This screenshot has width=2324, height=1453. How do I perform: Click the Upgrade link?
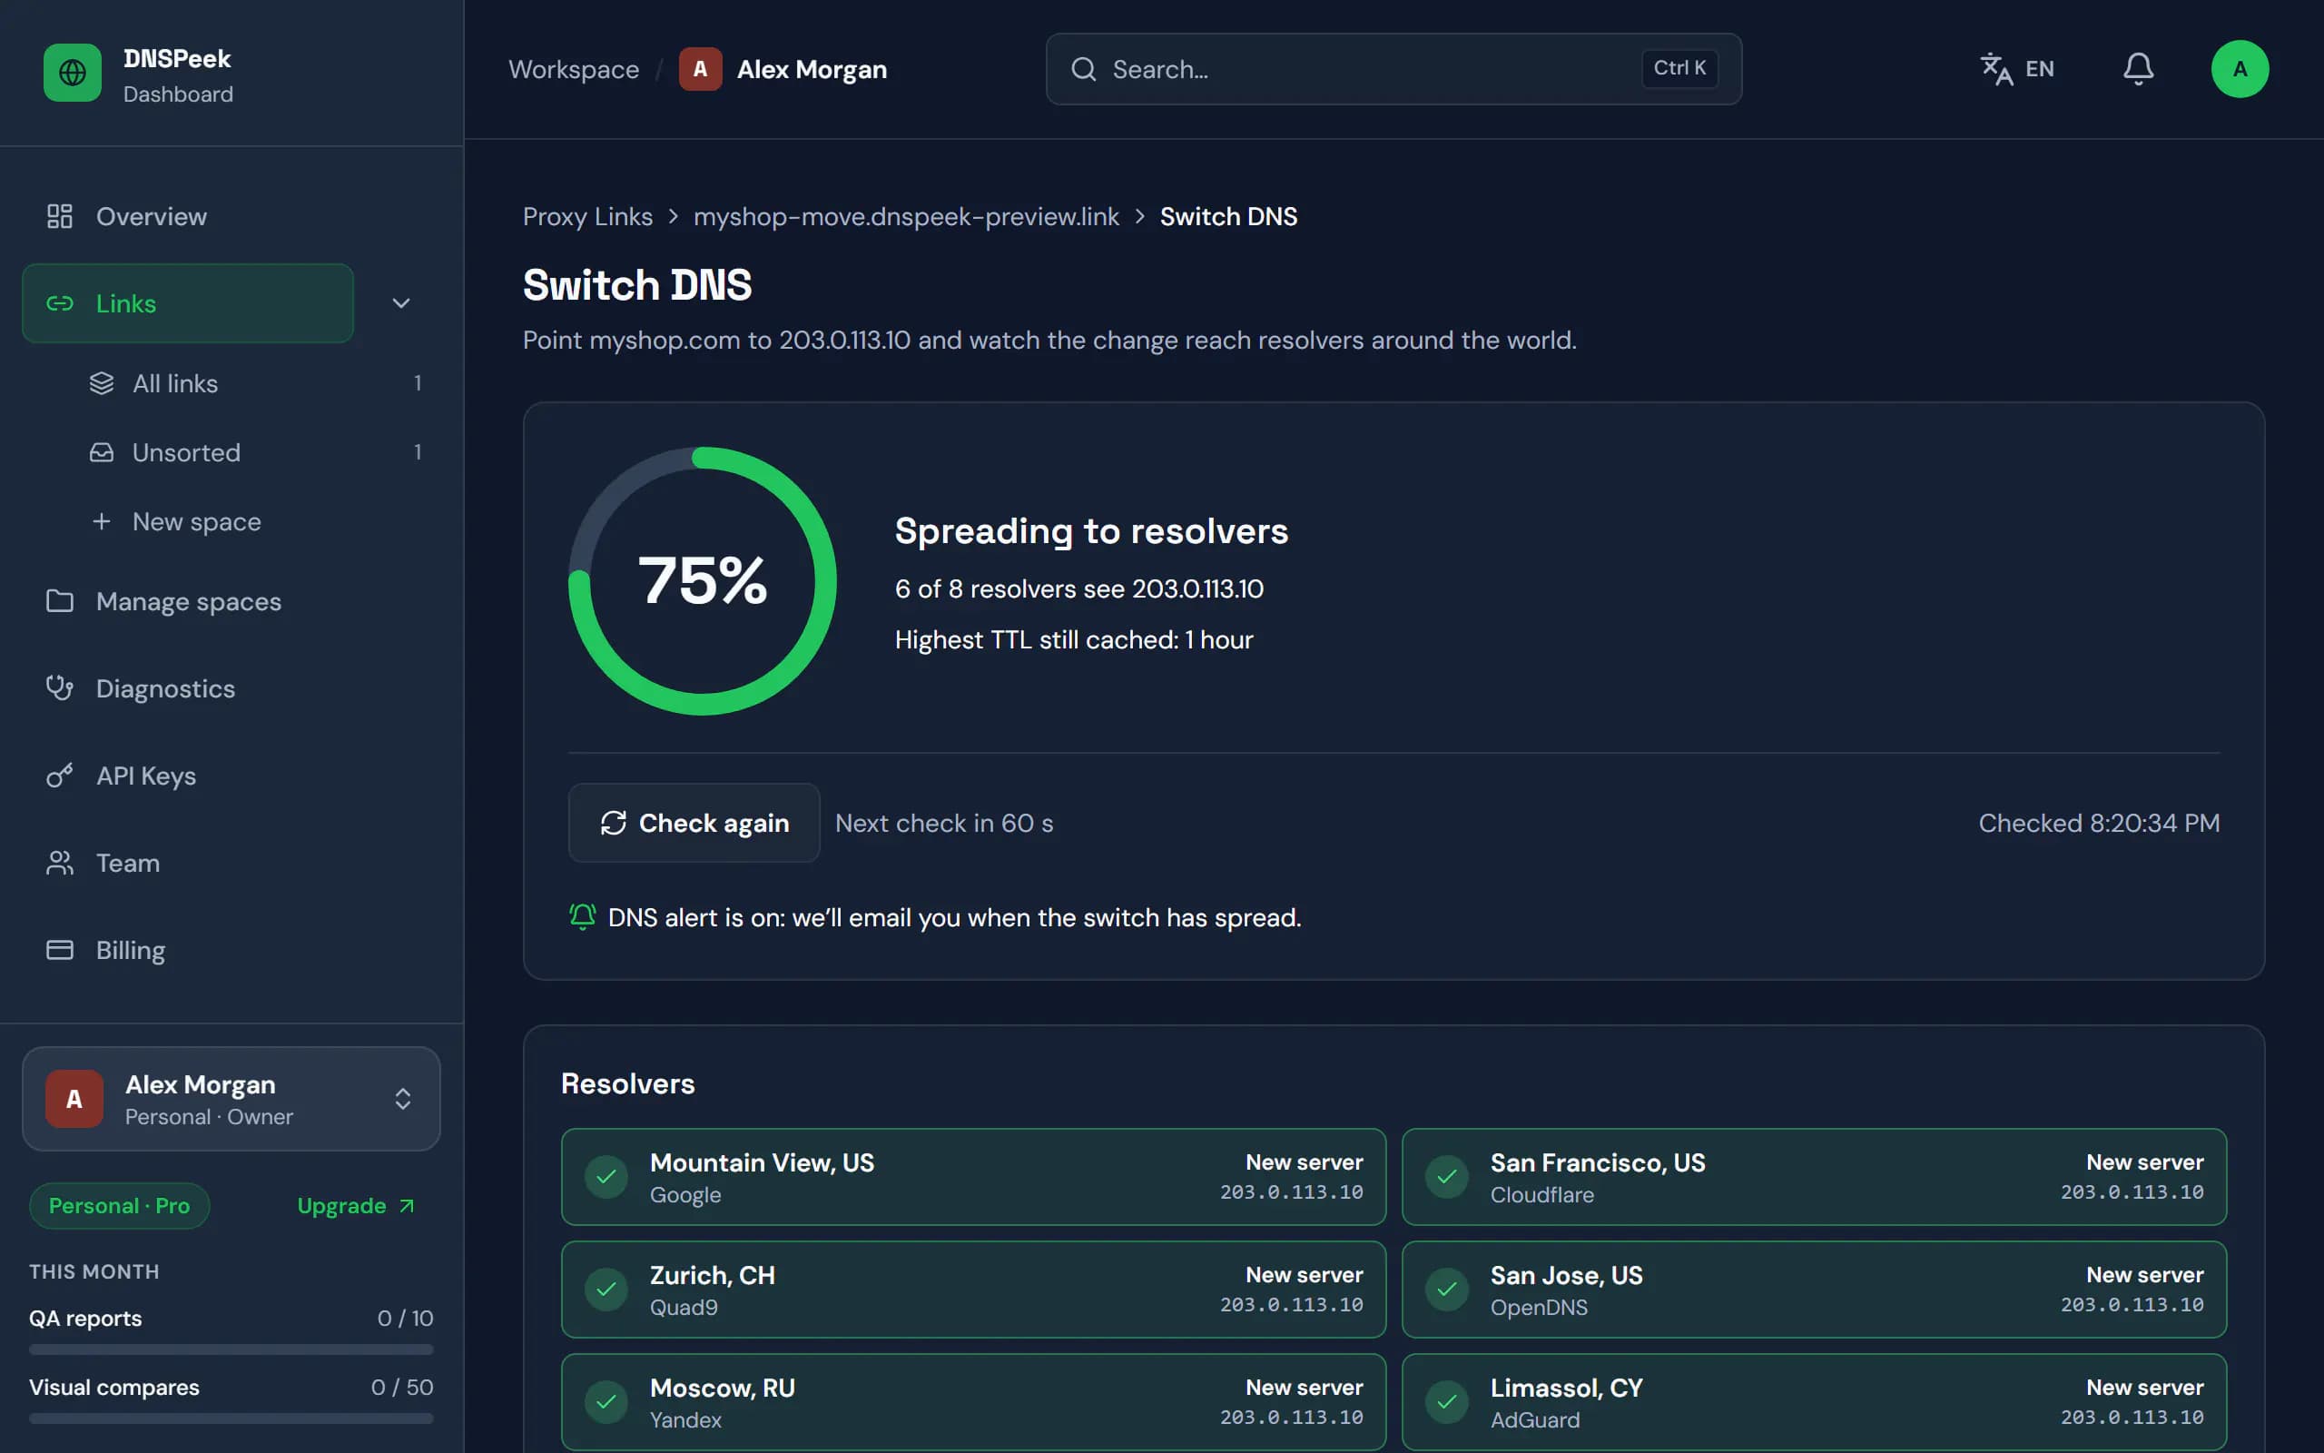(x=356, y=1205)
